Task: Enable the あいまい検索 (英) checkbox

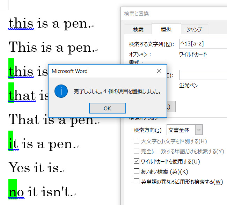Action: (x=137, y=171)
